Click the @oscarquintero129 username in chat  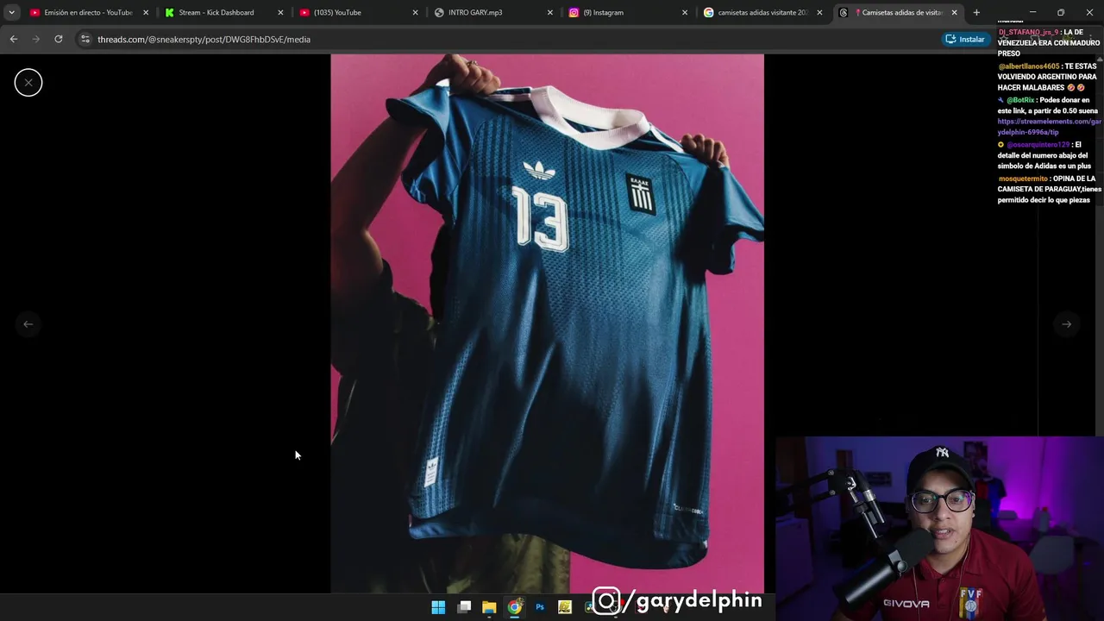click(x=1037, y=145)
